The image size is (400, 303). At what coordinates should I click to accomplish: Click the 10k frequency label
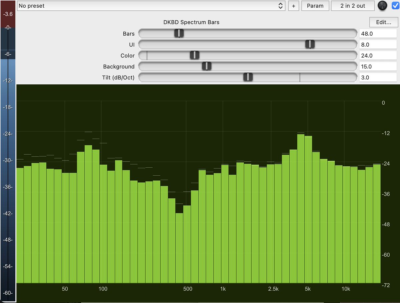click(x=346, y=289)
